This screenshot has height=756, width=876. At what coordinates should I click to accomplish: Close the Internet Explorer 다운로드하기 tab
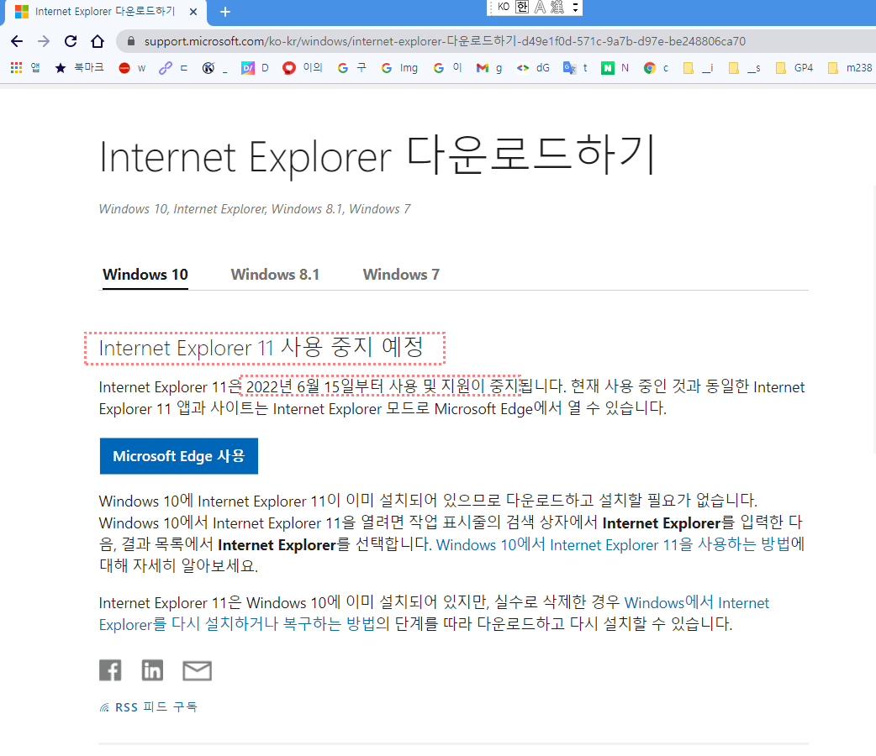[193, 12]
